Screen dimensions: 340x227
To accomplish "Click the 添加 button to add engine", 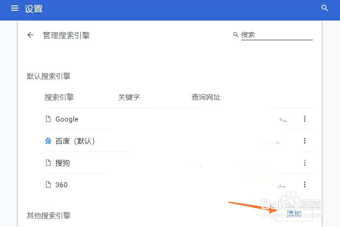I will (x=294, y=214).
